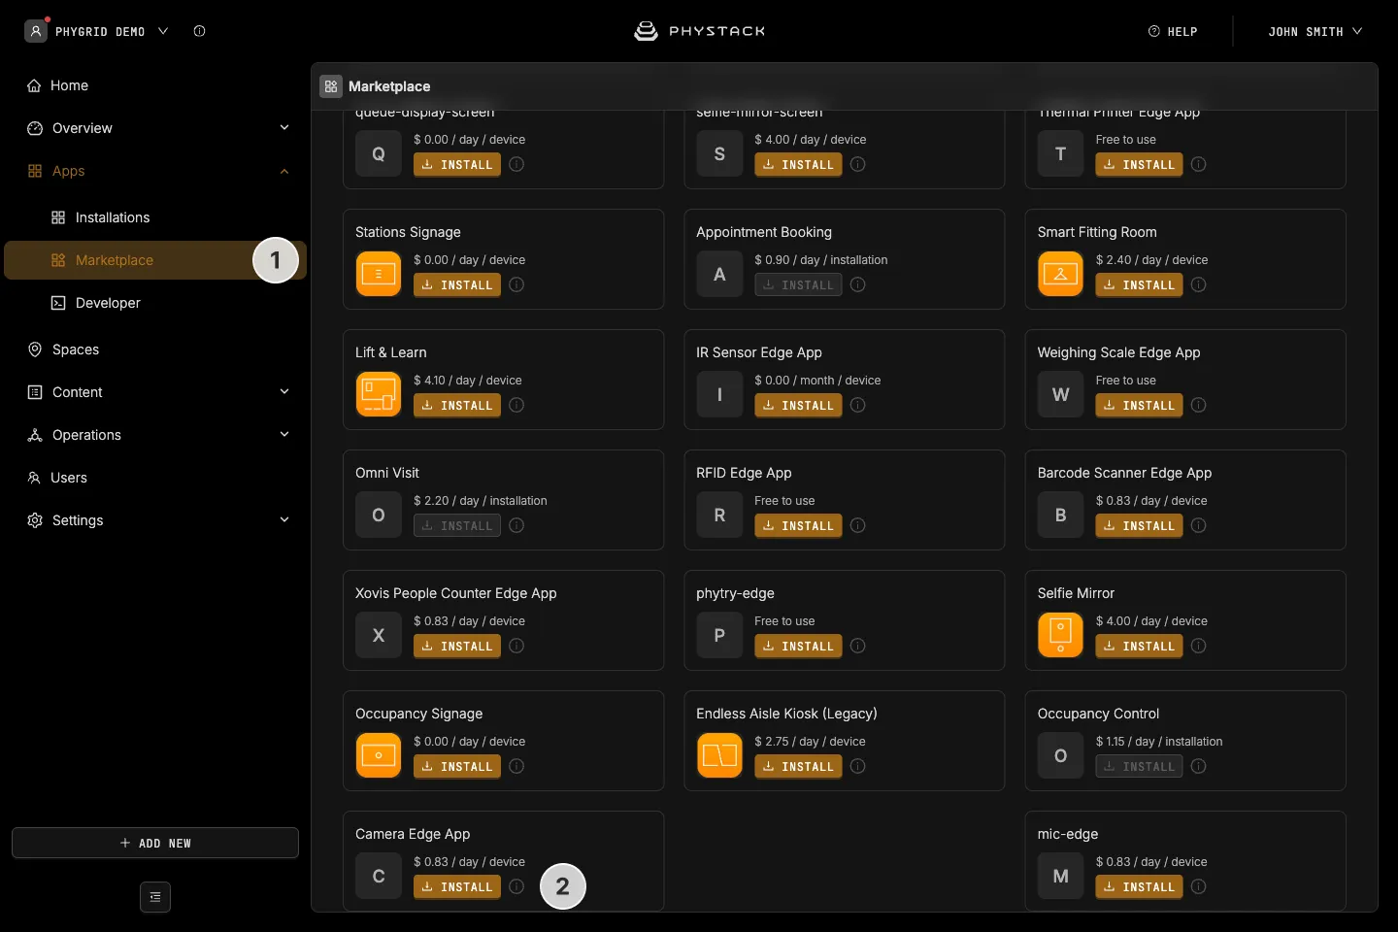Click the Omni Visit app title
The image size is (1398, 932).
click(x=387, y=473)
